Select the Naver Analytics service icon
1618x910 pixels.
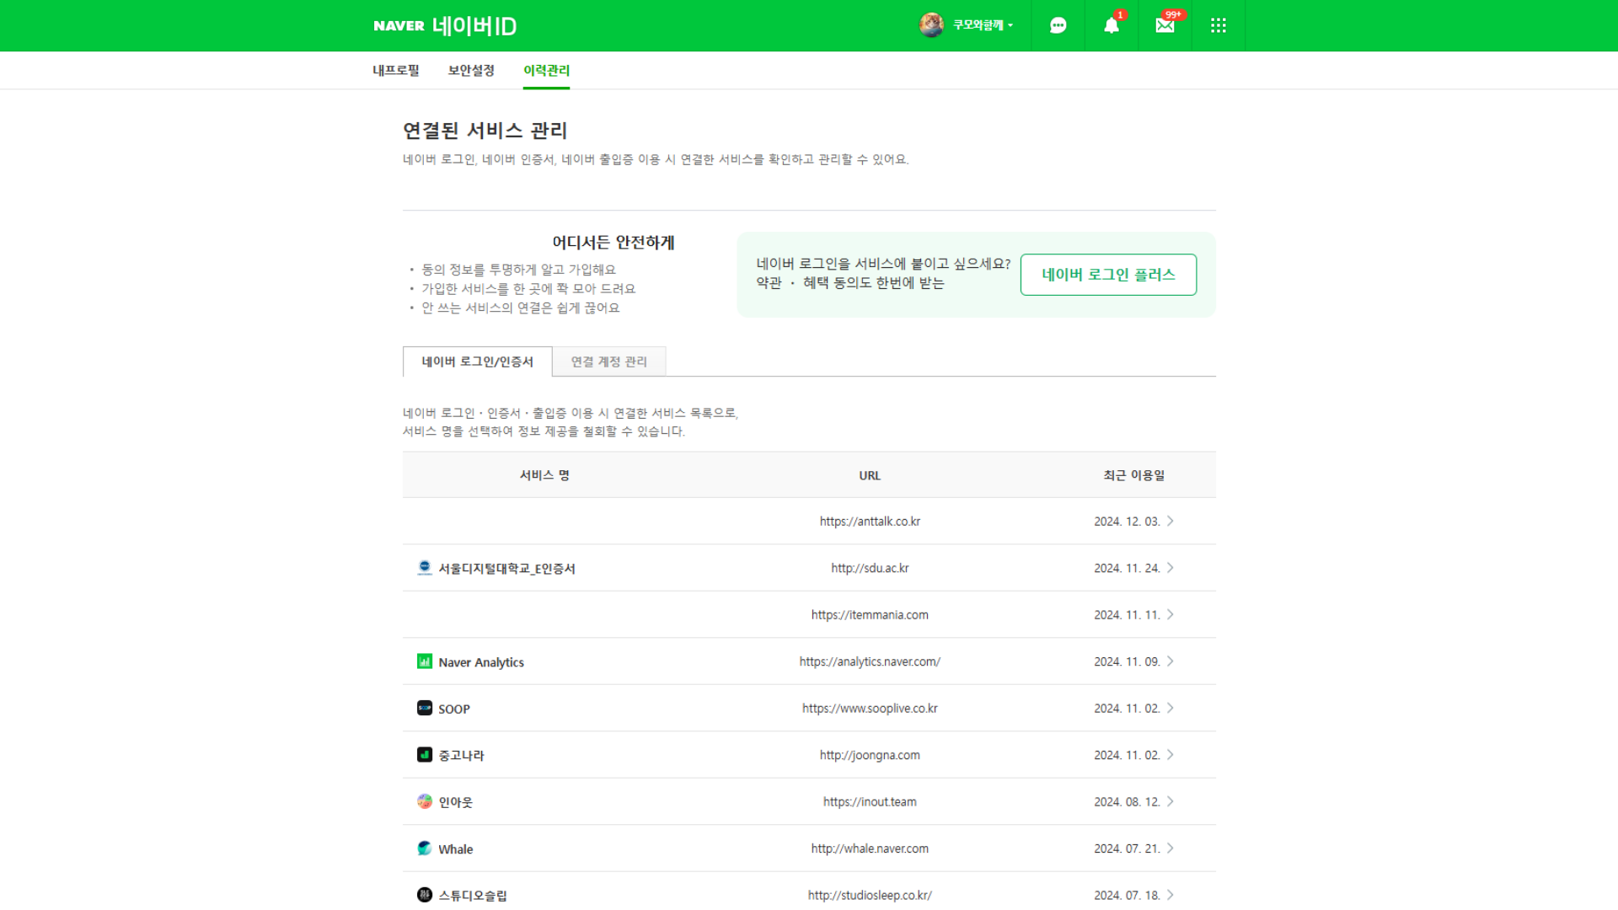click(424, 661)
